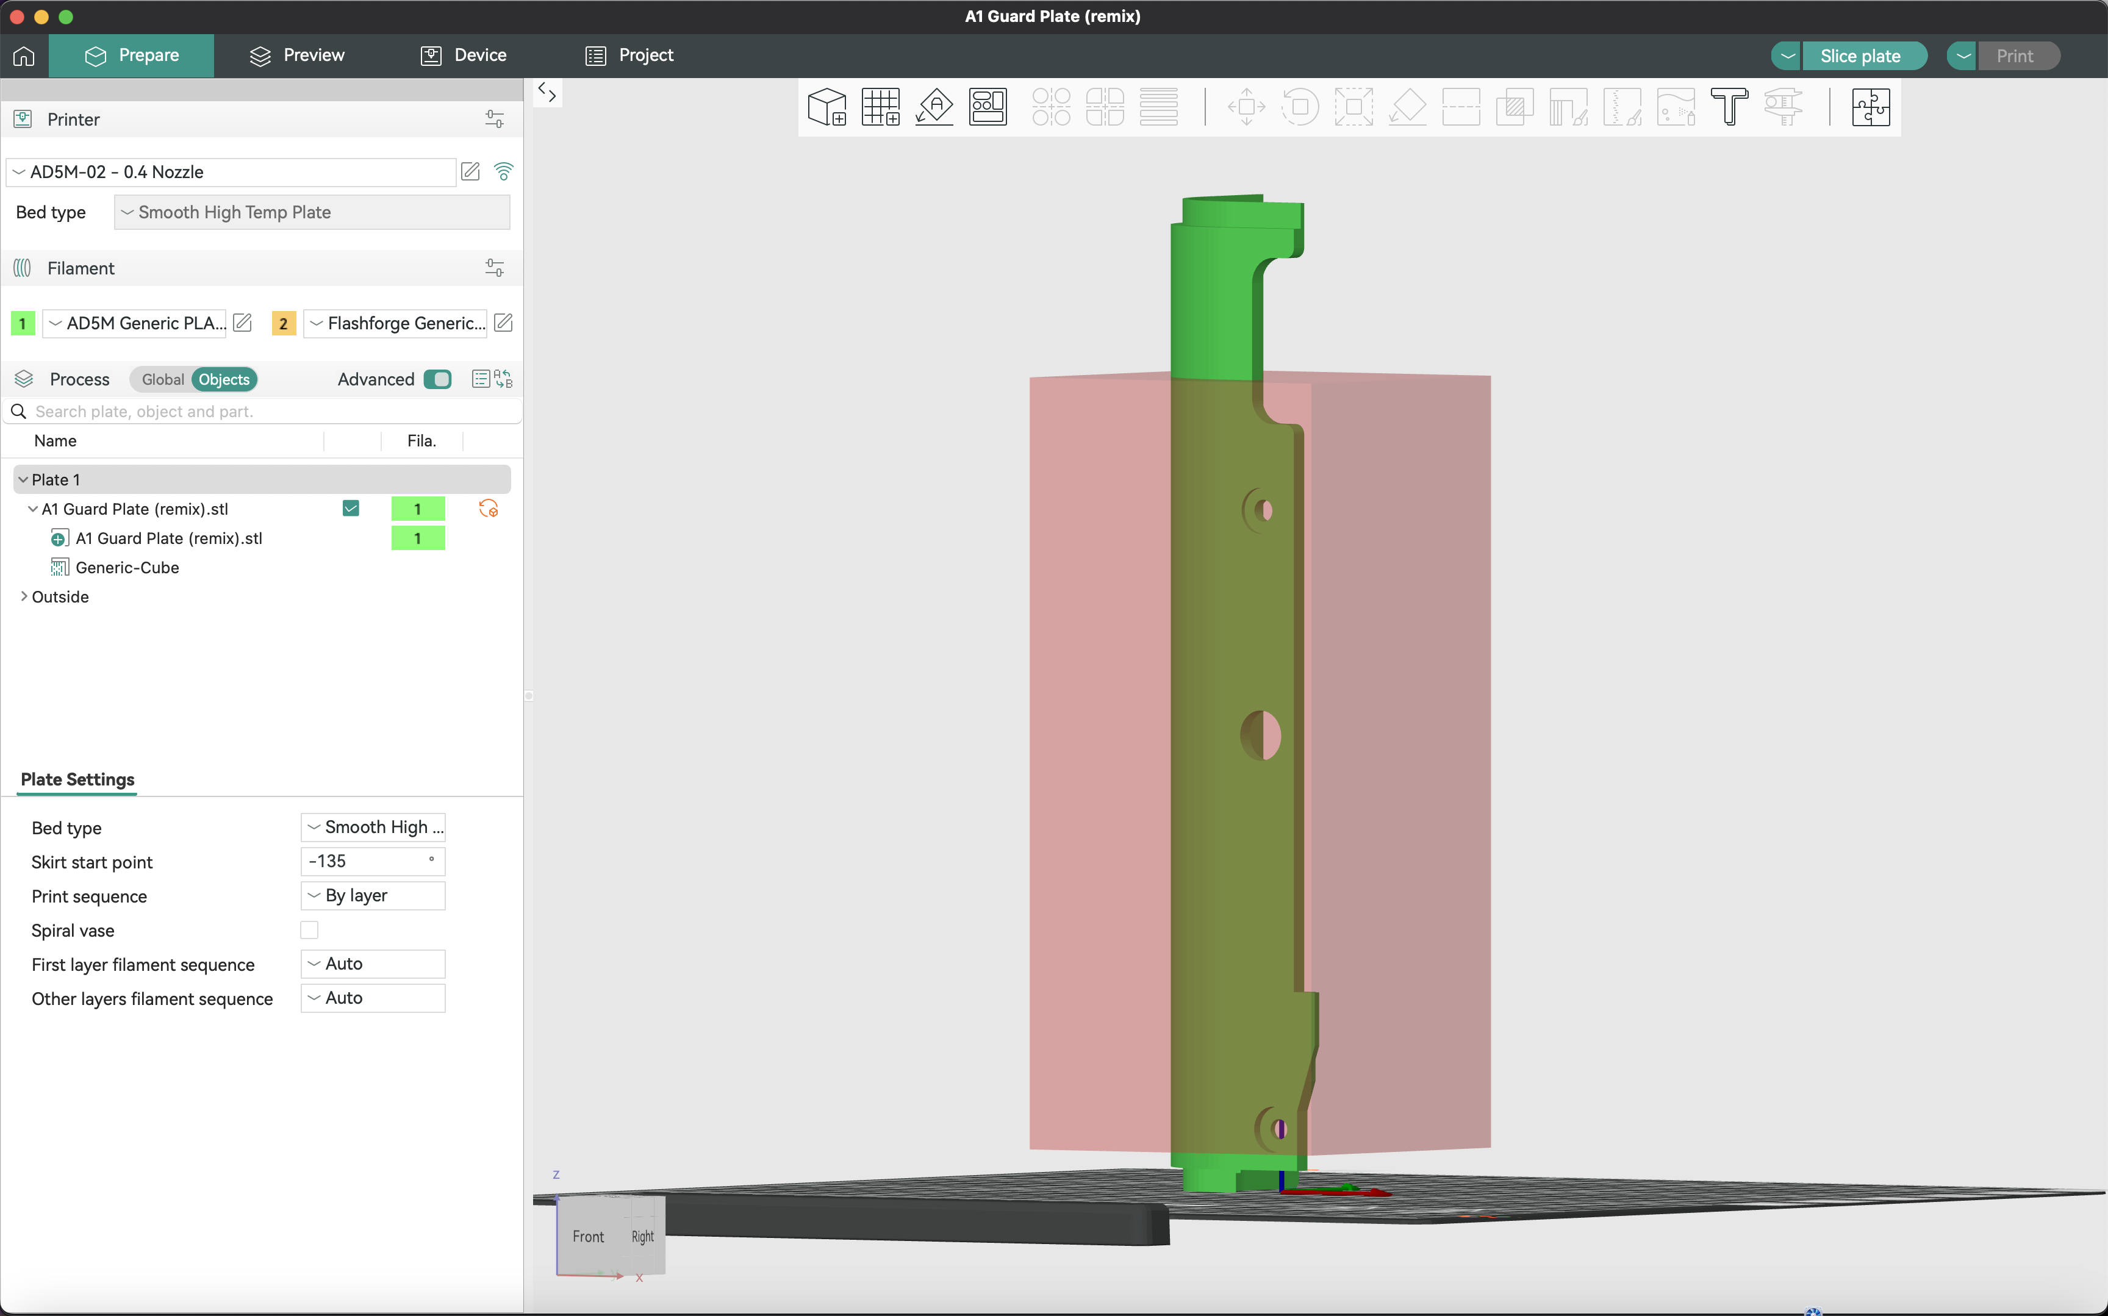
Task: Open the Print sequence By layer dropdown
Action: (x=373, y=896)
